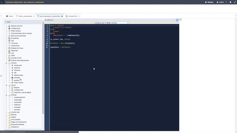This screenshot has height=133, width=237.
Task: Add Nuevo campo with plus icon
Action: coord(12,83)
